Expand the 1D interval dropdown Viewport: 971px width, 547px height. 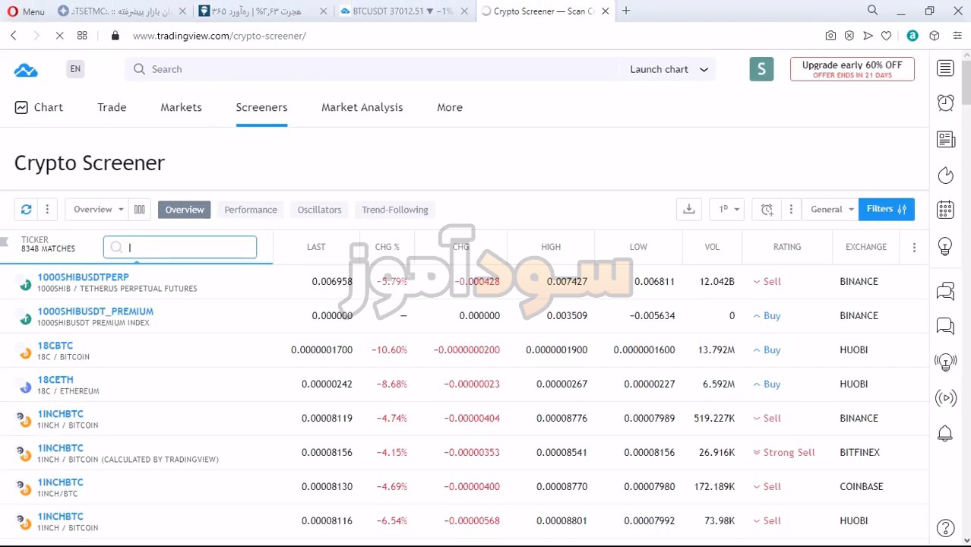coord(728,210)
